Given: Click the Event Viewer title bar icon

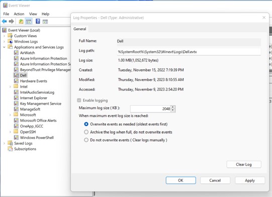Looking at the screenshot, I should 5,6.
